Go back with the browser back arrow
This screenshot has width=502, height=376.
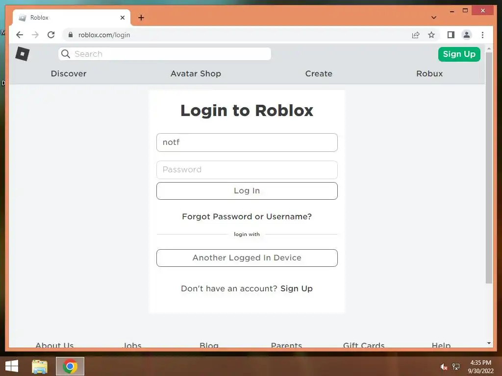click(20, 35)
